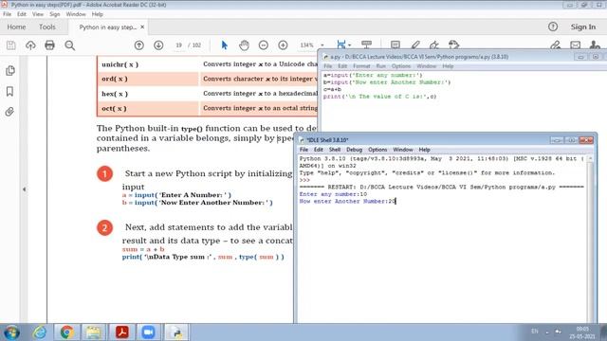Open the File menu in IDLE Shell

point(303,150)
